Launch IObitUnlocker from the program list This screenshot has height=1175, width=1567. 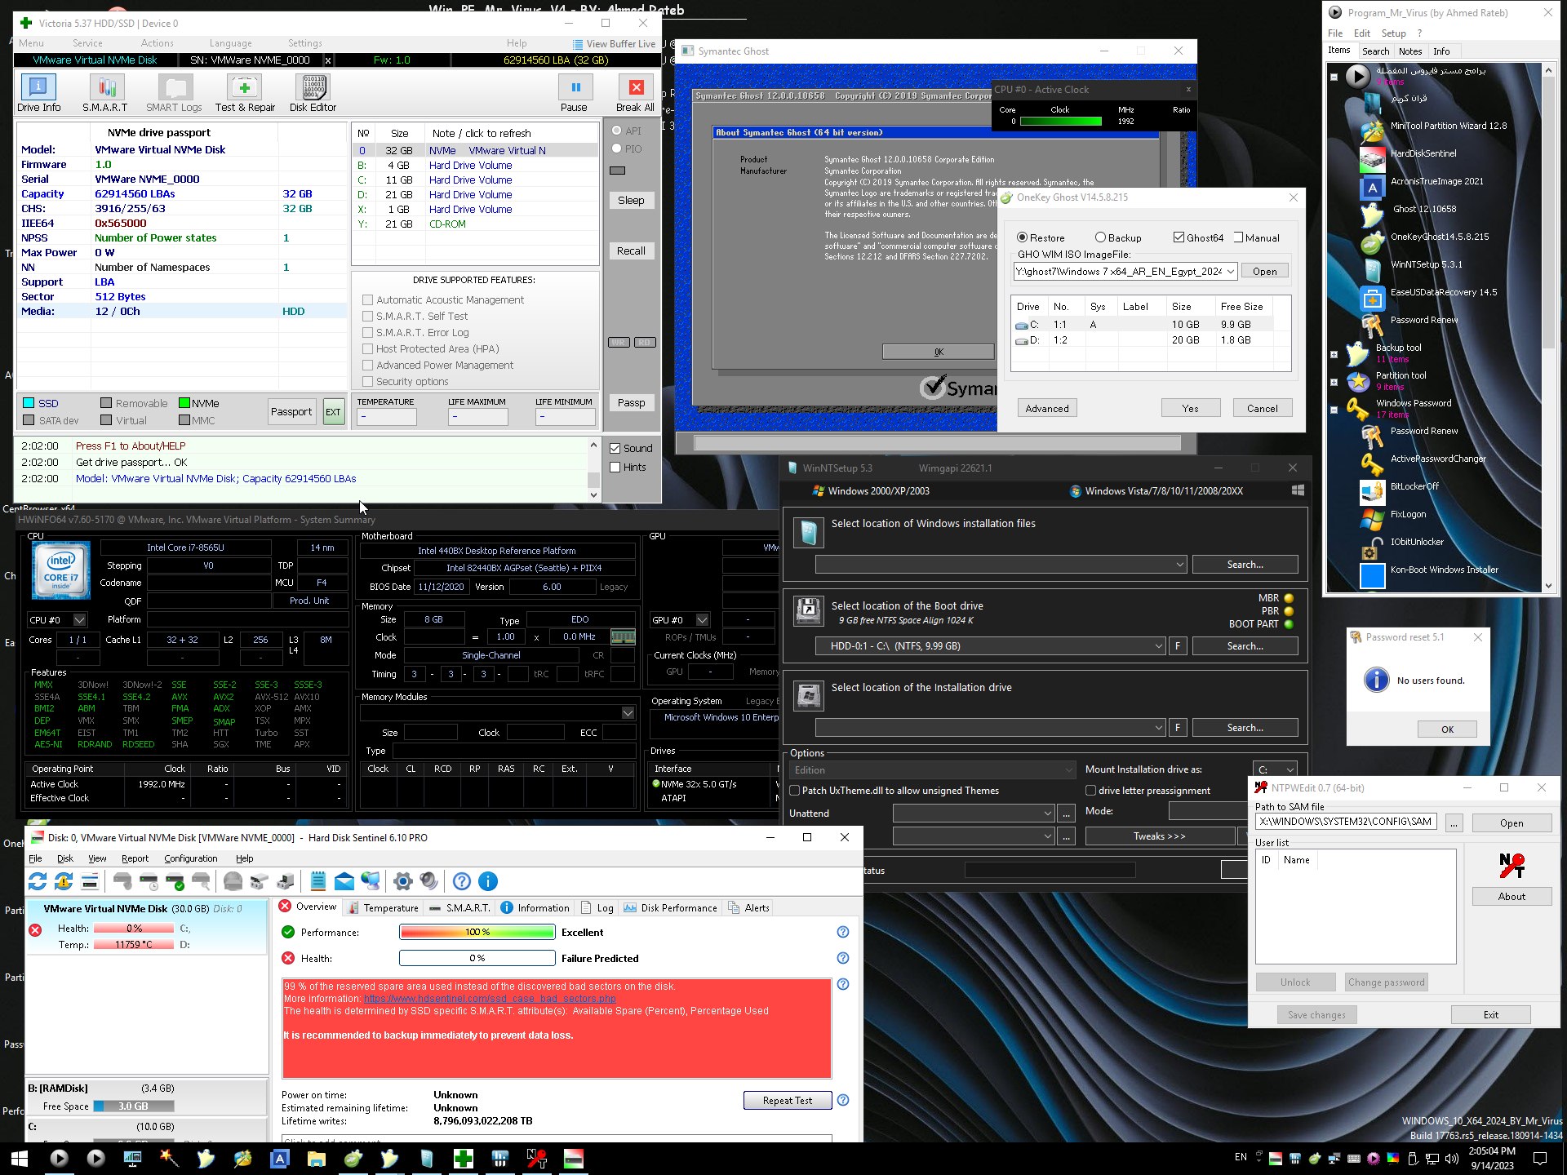(1416, 542)
